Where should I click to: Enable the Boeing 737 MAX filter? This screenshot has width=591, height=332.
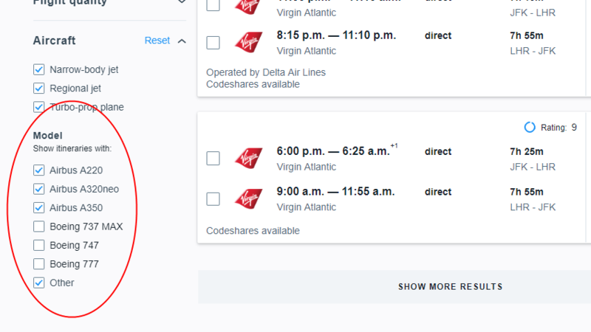click(39, 226)
